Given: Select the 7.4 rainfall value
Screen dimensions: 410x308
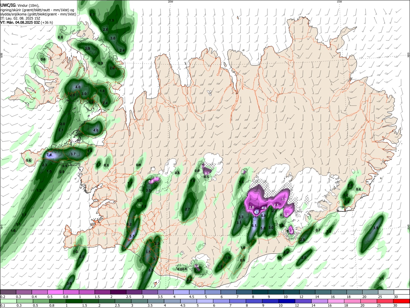Looking at the screenshot, I should click(49, 155).
